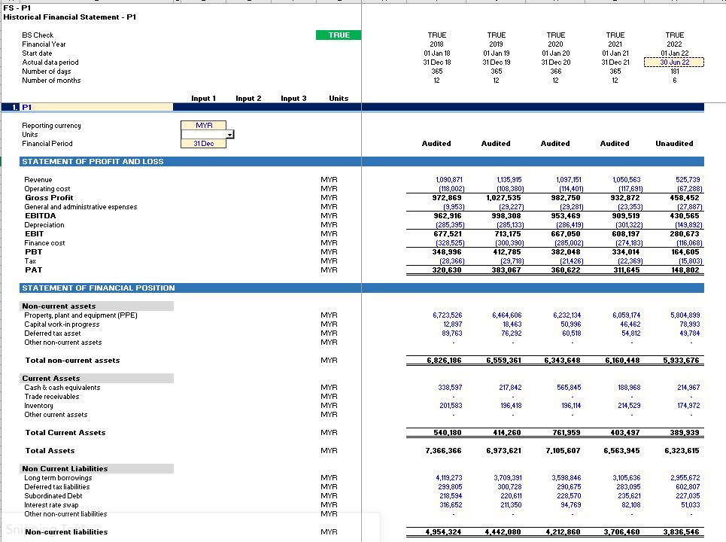
Task: Click the Input 1 column header
Action: [x=203, y=98]
